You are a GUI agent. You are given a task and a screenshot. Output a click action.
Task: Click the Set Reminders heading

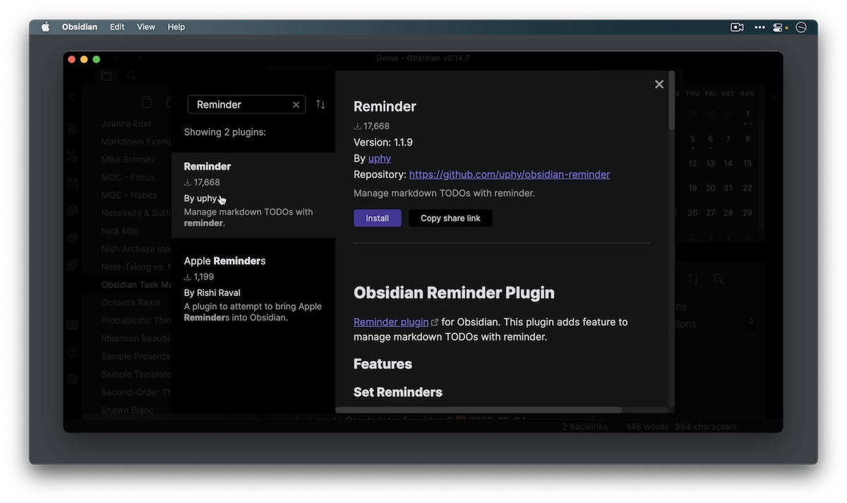[398, 392]
